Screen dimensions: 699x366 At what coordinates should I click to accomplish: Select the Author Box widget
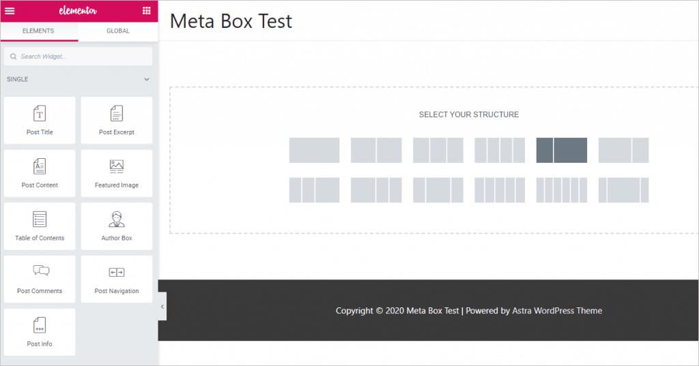point(117,226)
